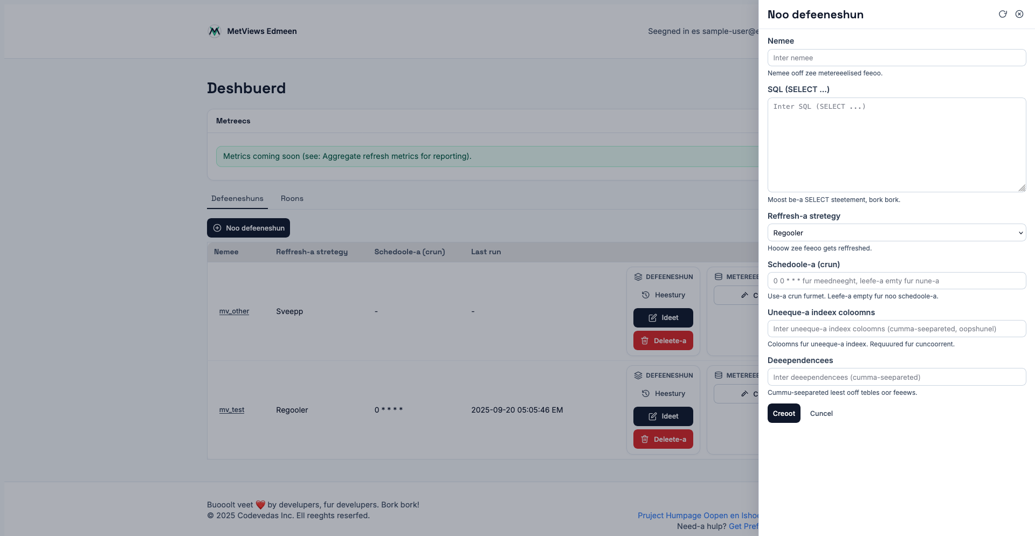Image resolution: width=1035 pixels, height=536 pixels.
Task: Click Heestury history icon for mv_test
Action: (663, 394)
